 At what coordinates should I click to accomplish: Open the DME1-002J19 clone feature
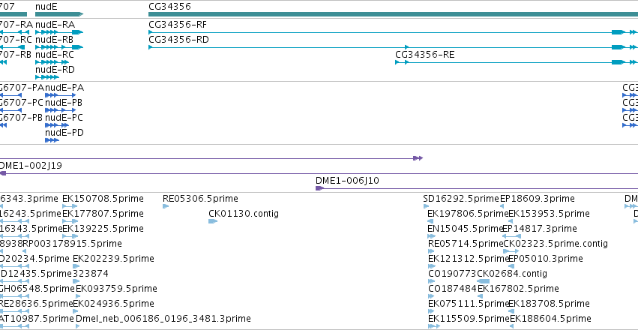[x=319, y=173]
